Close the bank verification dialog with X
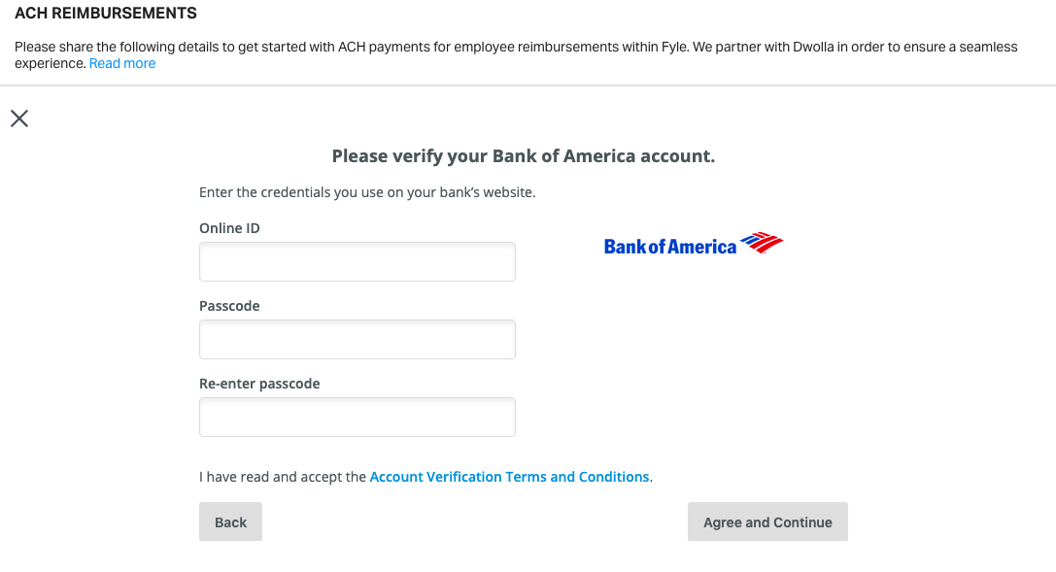Viewport: 1056px width, 572px height. click(x=19, y=118)
